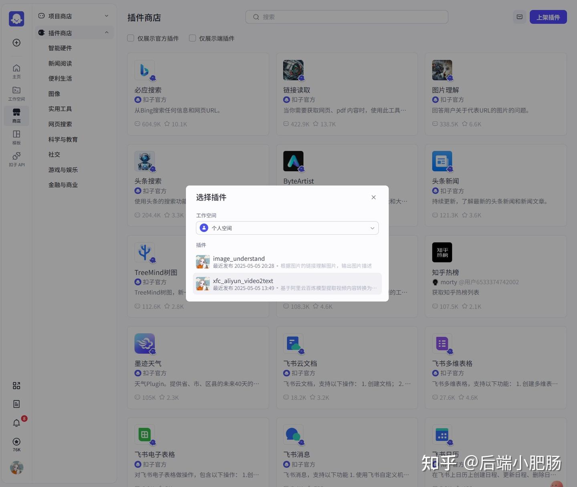Image resolution: width=577 pixels, height=487 pixels.
Task: Click the 搜索 search field
Action: click(347, 17)
